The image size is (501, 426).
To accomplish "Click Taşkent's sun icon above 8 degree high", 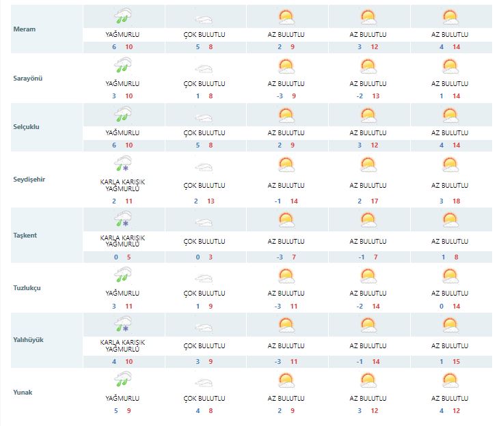I will [x=450, y=220].
